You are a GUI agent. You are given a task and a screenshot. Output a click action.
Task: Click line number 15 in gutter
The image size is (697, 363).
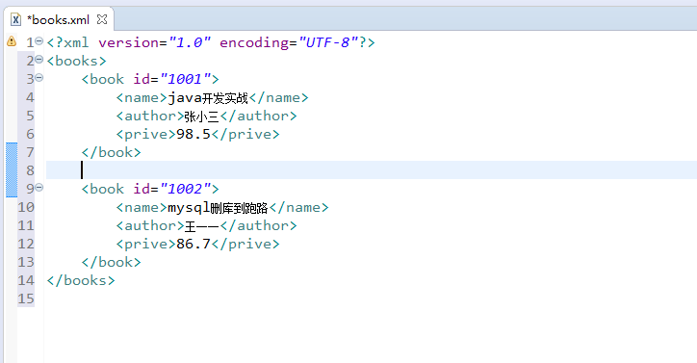pyautogui.click(x=26, y=298)
